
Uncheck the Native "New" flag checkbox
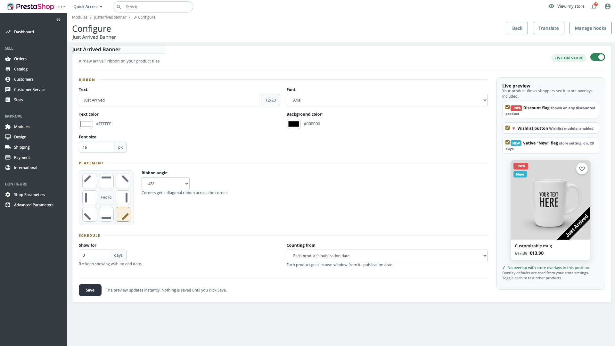pos(507,143)
